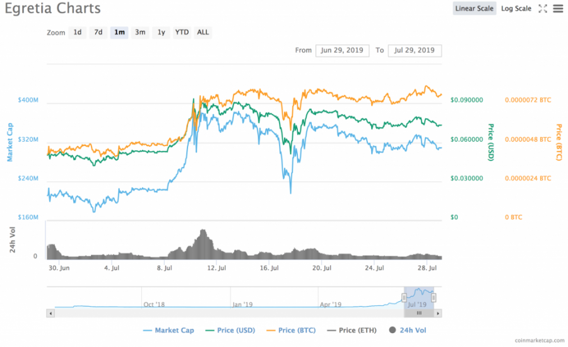Screen dimensions: 568x347
Task: Click the 20. Jul date axis label
Action: pyautogui.click(x=322, y=268)
